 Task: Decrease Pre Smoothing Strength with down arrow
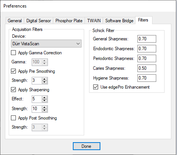(x=45, y=82)
